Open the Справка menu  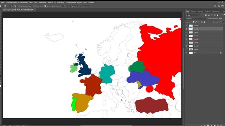pyautogui.click(x=91, y=2)
